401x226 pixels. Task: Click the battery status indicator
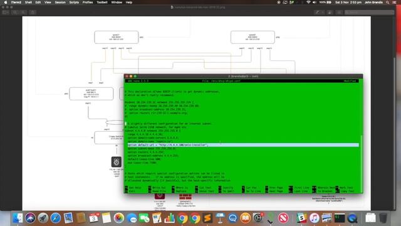coord(325,3)
